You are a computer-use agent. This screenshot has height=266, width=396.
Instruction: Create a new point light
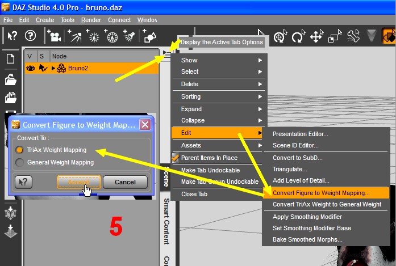[x=93, y=36]
